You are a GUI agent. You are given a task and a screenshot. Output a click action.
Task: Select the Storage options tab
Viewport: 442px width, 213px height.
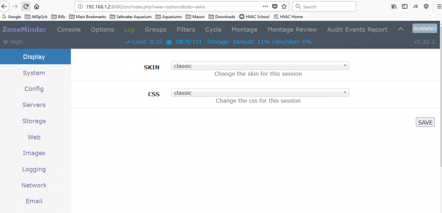pos(34,121)
